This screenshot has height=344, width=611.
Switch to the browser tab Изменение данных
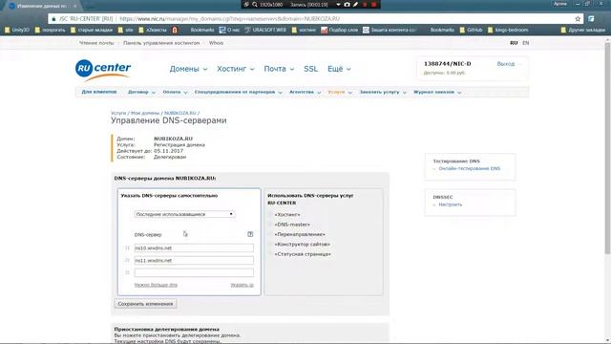pos(41,6)
